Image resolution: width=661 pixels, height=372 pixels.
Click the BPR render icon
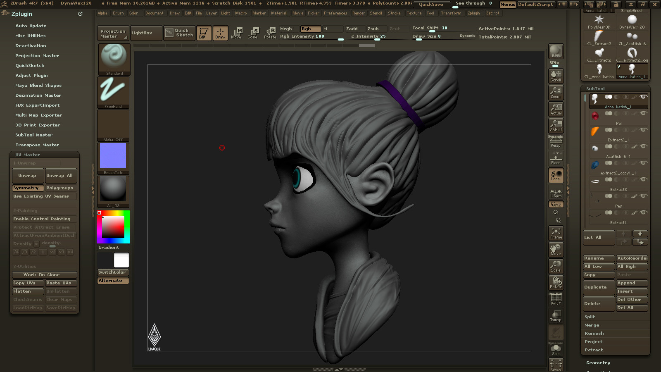[x=556, y=51]
